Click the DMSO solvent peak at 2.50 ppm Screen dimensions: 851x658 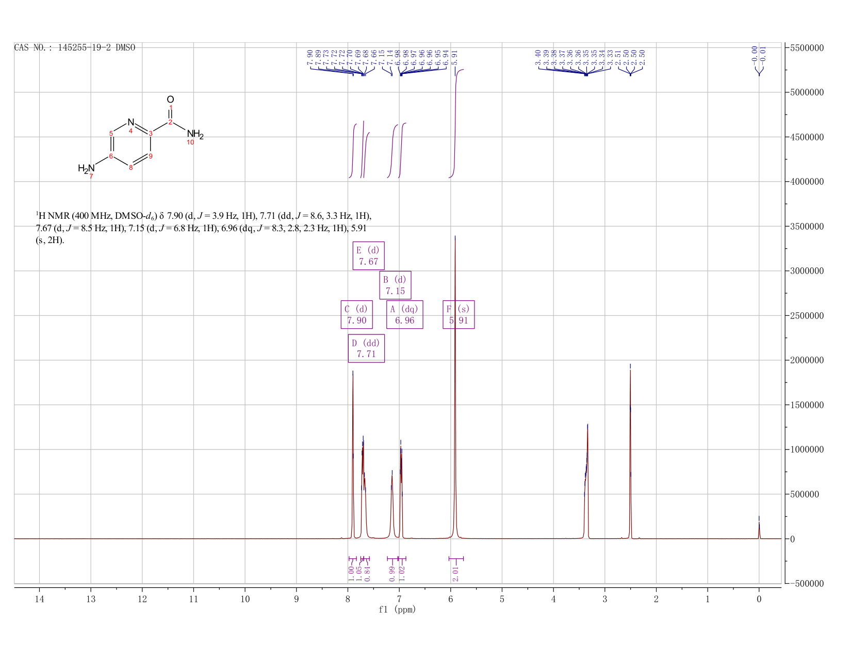click(x=630, y=454)
